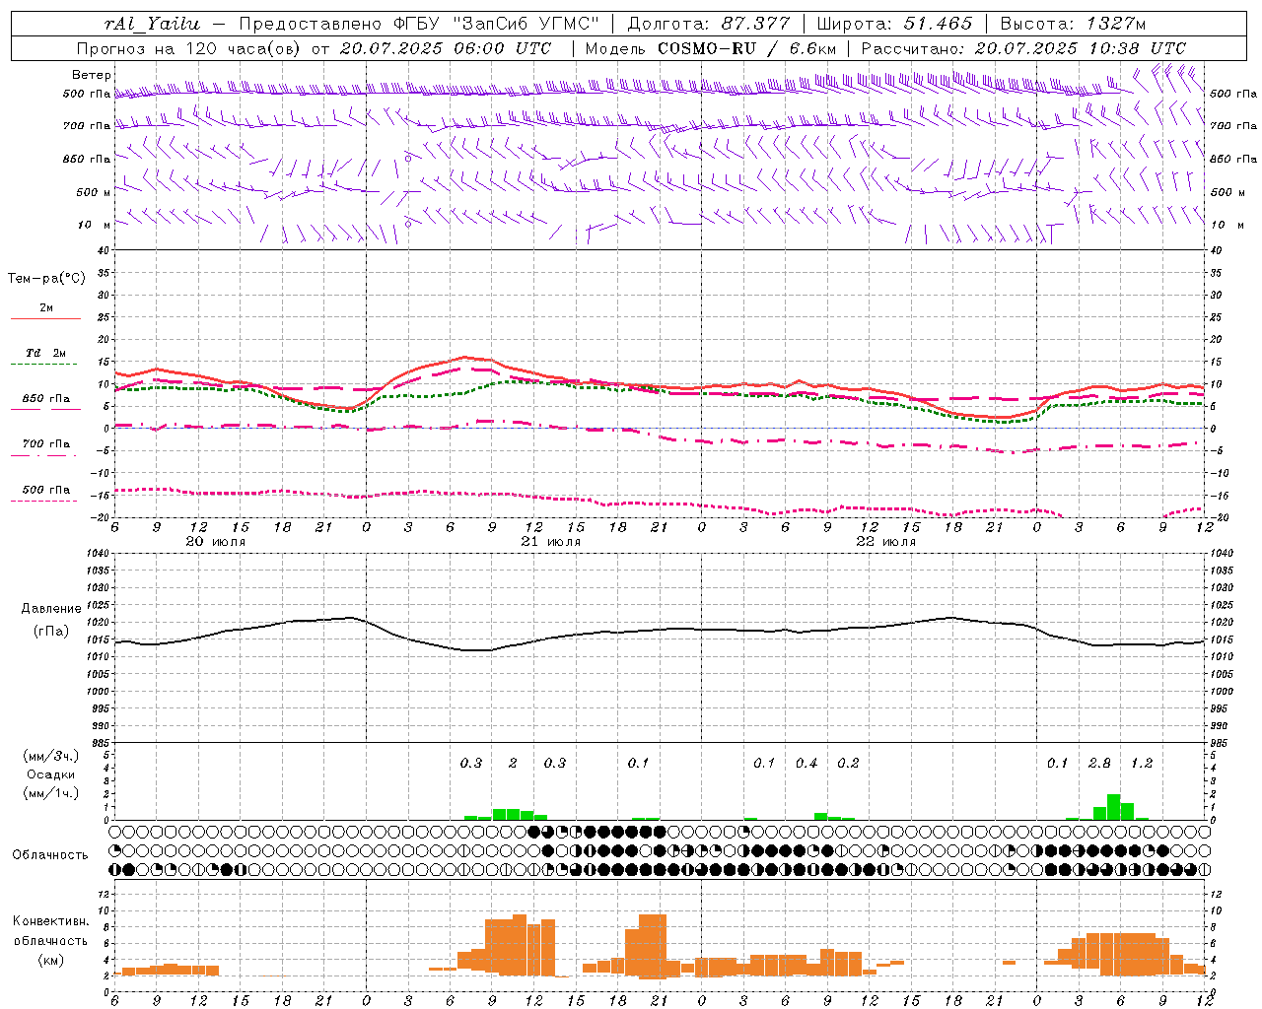Click the Широта: 51.465 value
The image size is (1262, 1009).
894,24
